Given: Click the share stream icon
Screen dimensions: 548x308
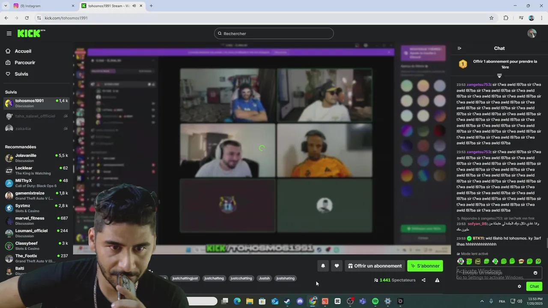Looking at the screenshot, I should [x=423, y=280].
